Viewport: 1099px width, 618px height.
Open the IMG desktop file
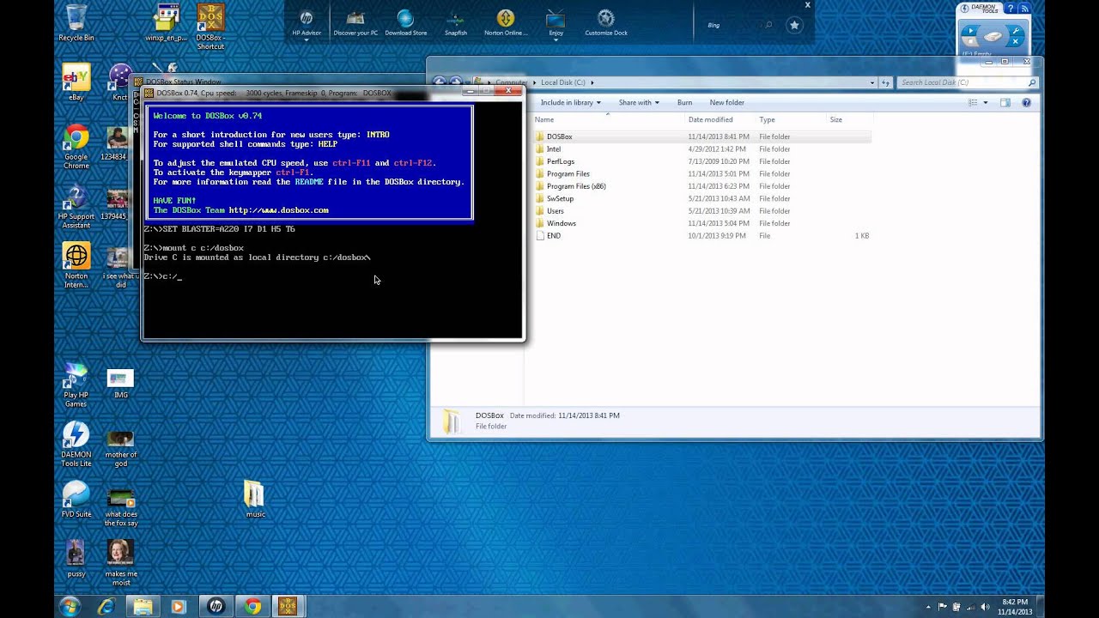[x=120, y=384]
